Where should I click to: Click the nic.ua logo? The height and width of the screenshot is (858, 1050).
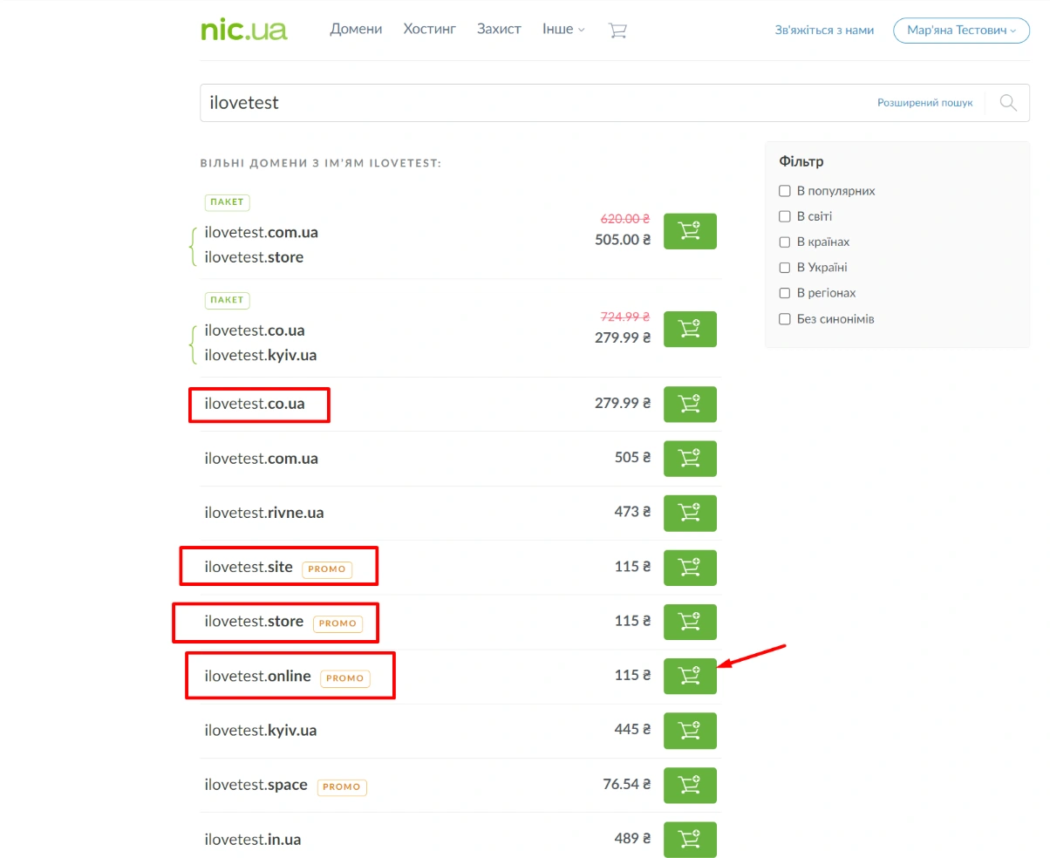click(x=243, y=30)
